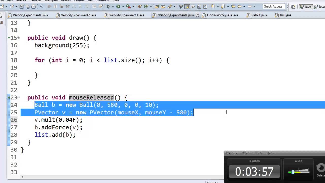Image resolution: width=325 pixels, height=183 pixels.
Task: Open the Back navigation history dropdown
Action: [x=244, y=6]
